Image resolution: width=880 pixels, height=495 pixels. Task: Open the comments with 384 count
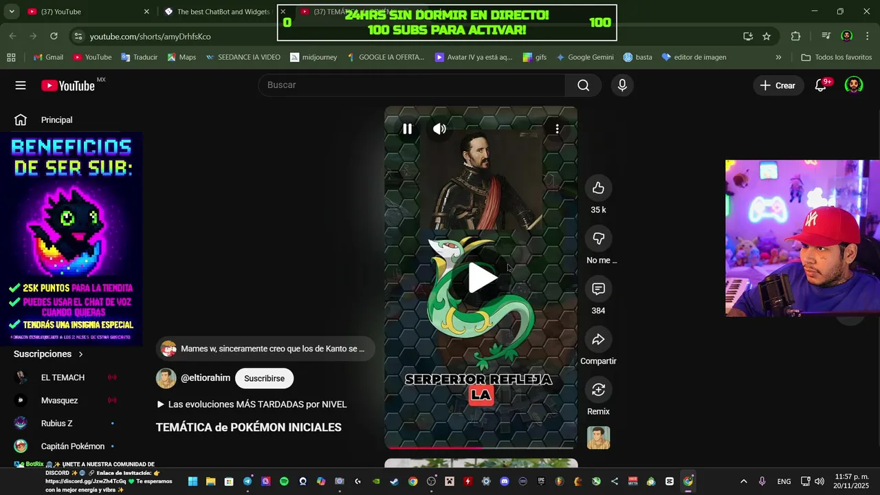(x=598, y=289)
